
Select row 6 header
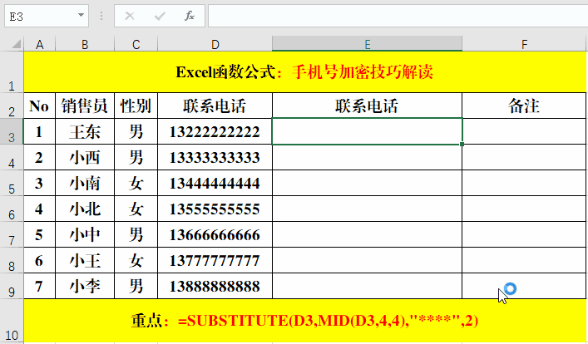click(x=12, y=209)
